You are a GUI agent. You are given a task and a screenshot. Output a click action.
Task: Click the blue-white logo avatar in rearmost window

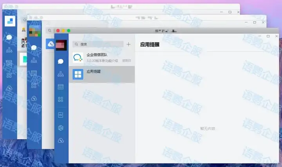point(9,21)
